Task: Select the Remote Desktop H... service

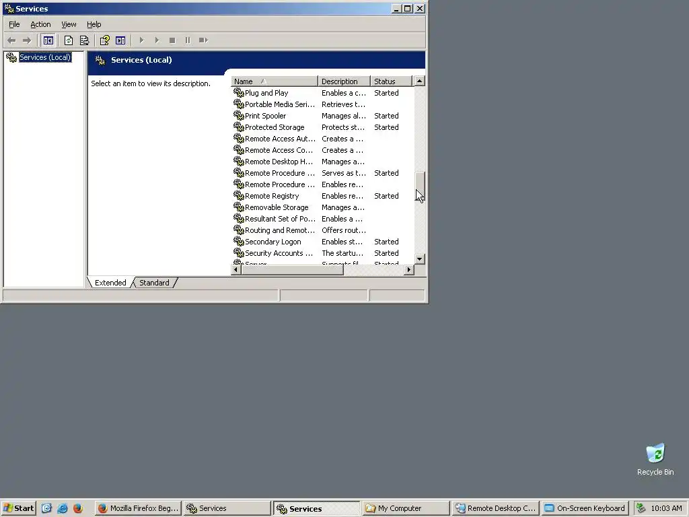Action: (x=279, y=162)
